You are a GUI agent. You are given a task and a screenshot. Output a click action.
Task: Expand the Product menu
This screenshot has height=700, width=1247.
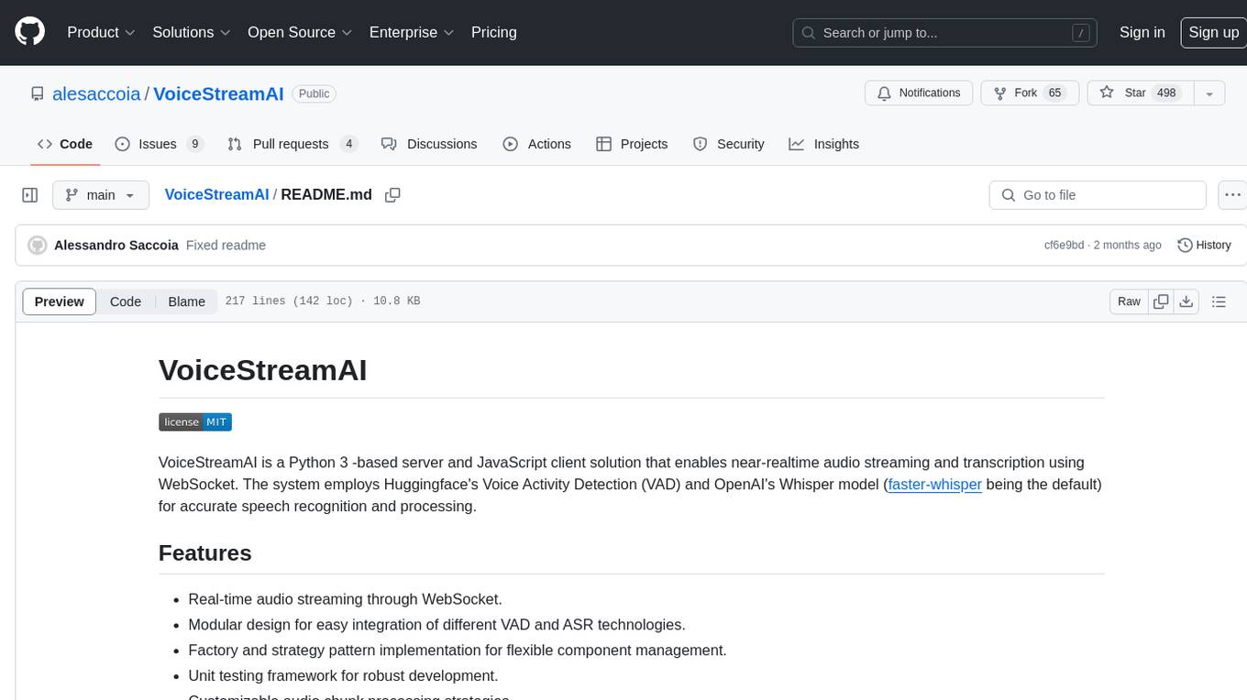pos(101,32)
